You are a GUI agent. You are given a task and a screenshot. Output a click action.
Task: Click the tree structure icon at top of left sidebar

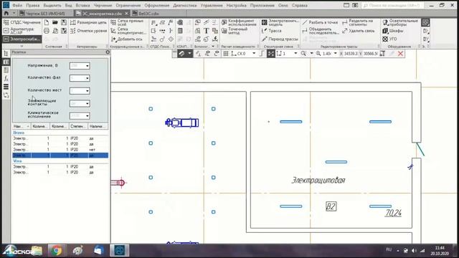click(6, 53)
